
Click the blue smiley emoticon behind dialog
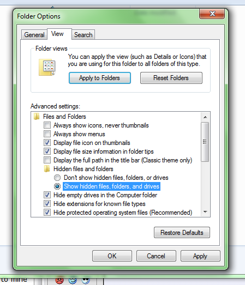[73, 280]
